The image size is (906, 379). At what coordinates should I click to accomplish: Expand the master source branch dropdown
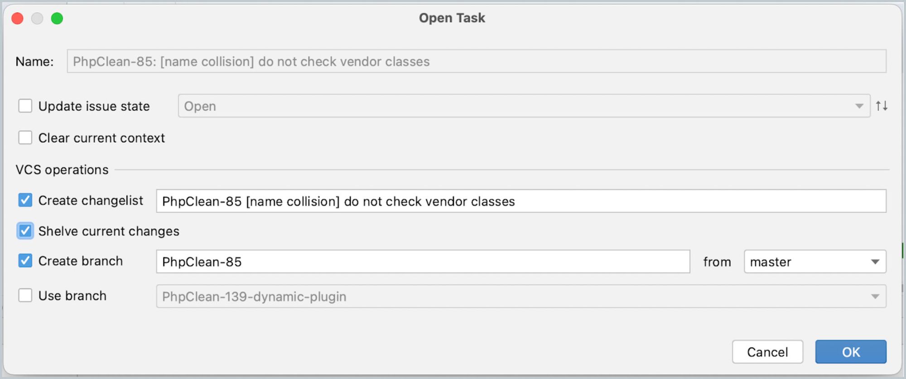coord(815,262)
